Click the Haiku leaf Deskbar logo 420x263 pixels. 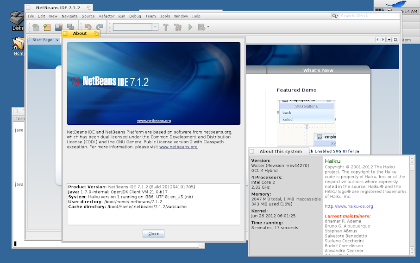[397, 4]
